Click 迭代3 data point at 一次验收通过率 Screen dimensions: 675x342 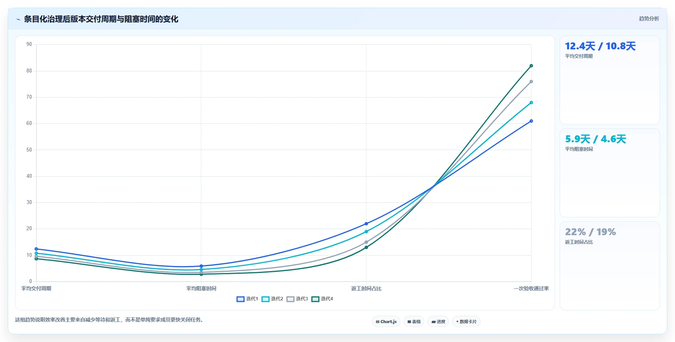(x=531, y=82)
